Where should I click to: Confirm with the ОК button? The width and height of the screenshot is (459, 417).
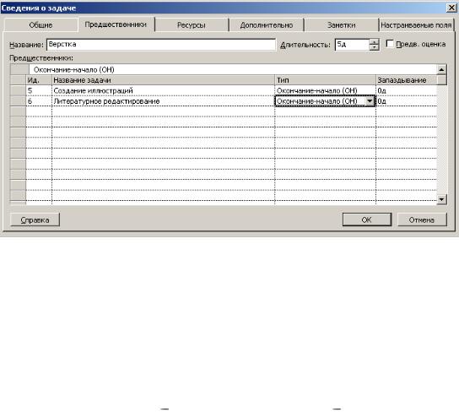coord(367,219)
